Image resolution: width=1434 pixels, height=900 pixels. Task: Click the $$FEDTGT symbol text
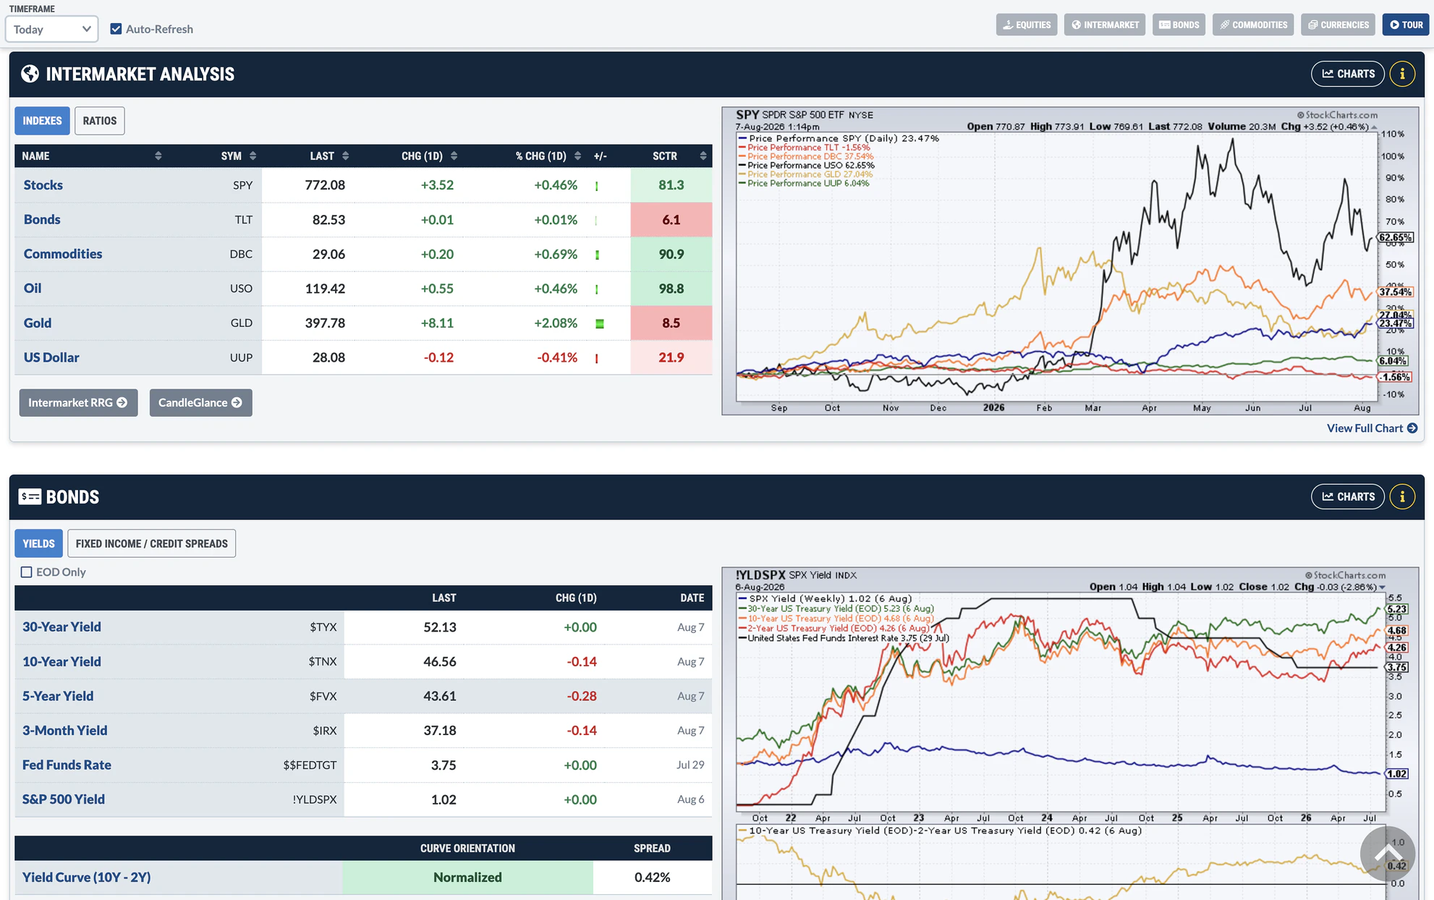(310, 765)
